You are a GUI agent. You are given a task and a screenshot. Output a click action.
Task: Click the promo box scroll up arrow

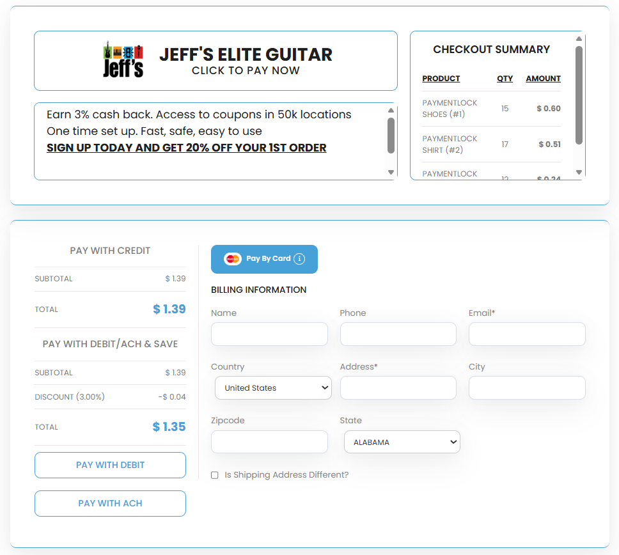391,111
